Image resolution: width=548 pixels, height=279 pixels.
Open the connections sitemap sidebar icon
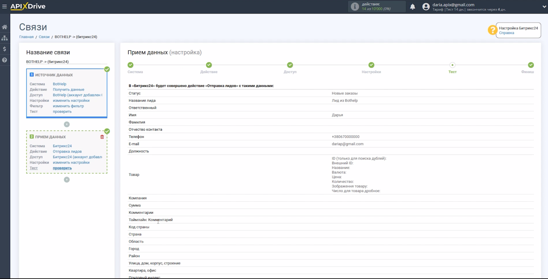pyautogui.click(x=5, y=38)
